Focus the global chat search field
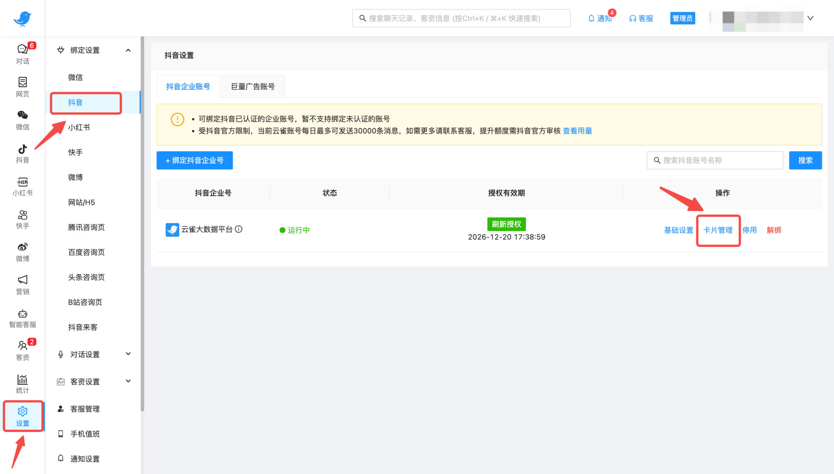 tap(461, 18)
